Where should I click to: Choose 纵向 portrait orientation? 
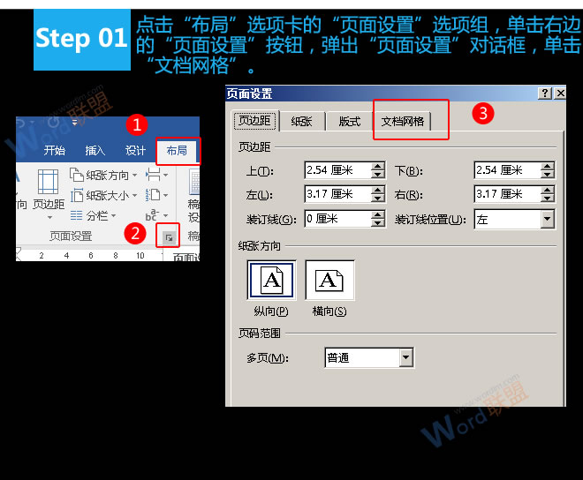tap(271, 280)
